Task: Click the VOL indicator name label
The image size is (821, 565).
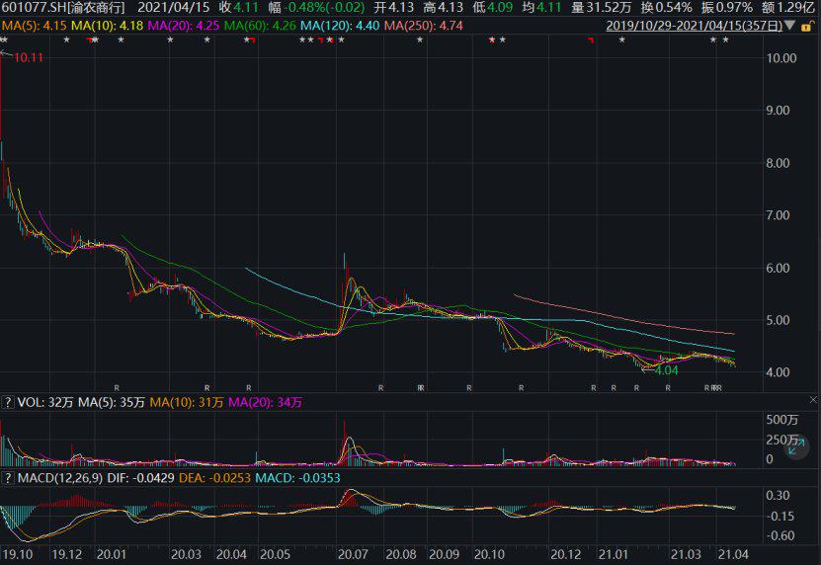Action: (34, 402)
